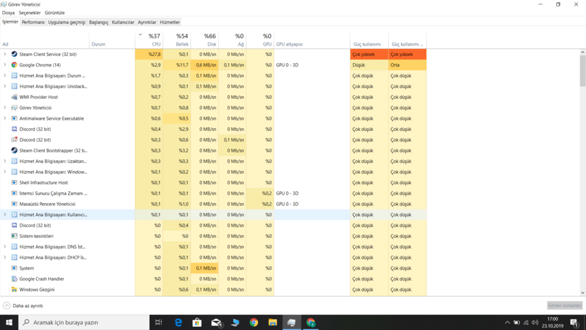Switch to the Başlangıç tab

pos(98,22)
